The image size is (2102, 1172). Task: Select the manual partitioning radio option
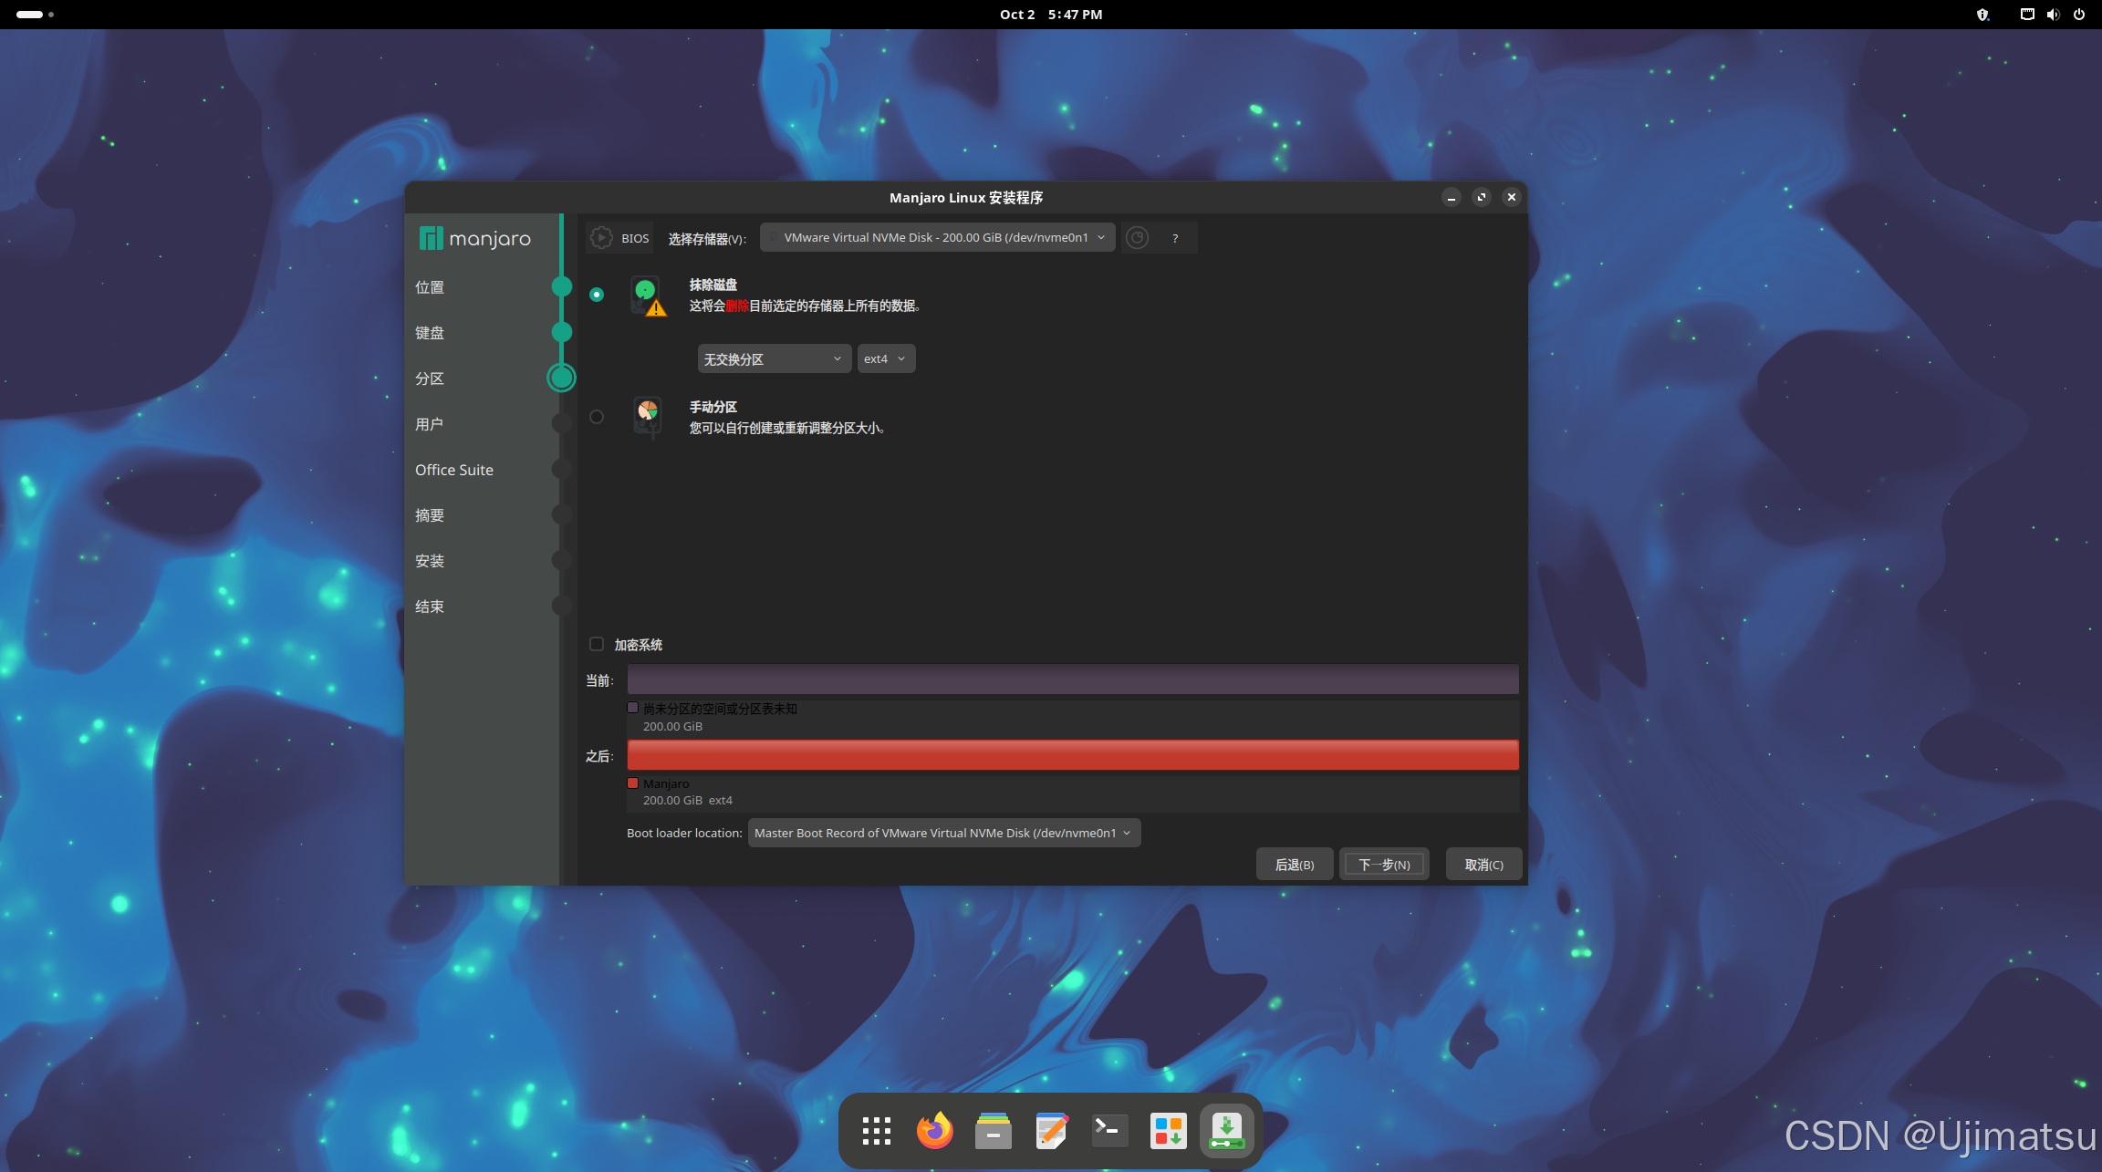point(597,417)
